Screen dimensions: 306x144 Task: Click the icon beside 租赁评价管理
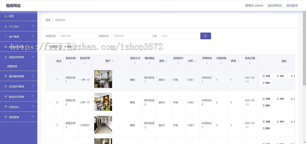(x=6, y=97)
